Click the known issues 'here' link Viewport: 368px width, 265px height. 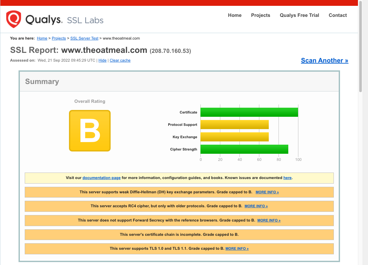(x=287, y=178)
